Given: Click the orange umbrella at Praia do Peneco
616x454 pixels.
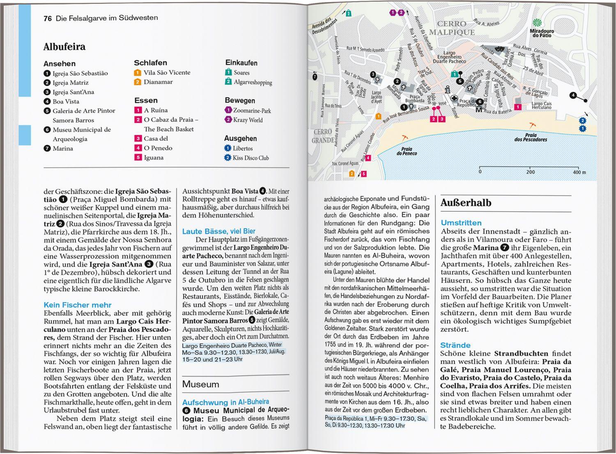Looking at the screenshot, I should [405, 138].
